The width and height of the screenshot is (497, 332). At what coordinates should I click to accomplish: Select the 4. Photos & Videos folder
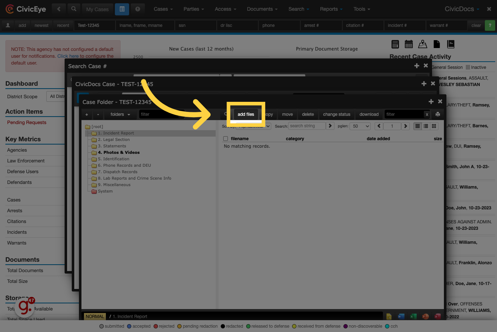pos(119,152)
